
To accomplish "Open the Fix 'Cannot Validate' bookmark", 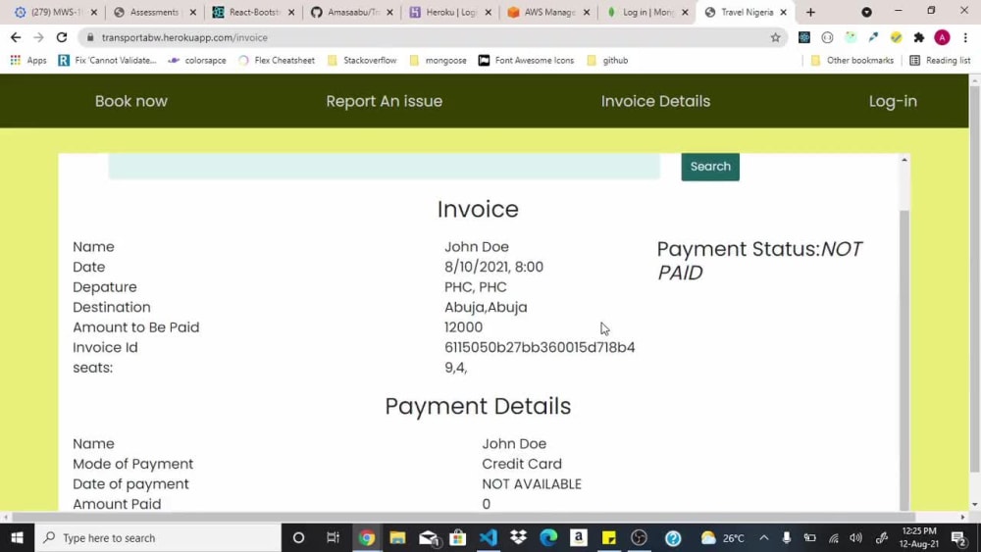I will click(107, 61).
